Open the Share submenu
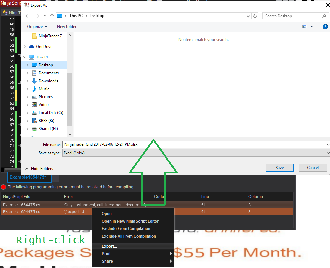Viewport: 330px width, 268px height. point(133,261)
